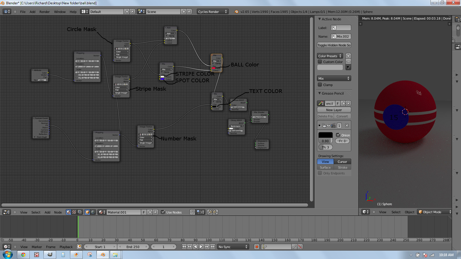Select View drawing setting

(x=325, y=162)
